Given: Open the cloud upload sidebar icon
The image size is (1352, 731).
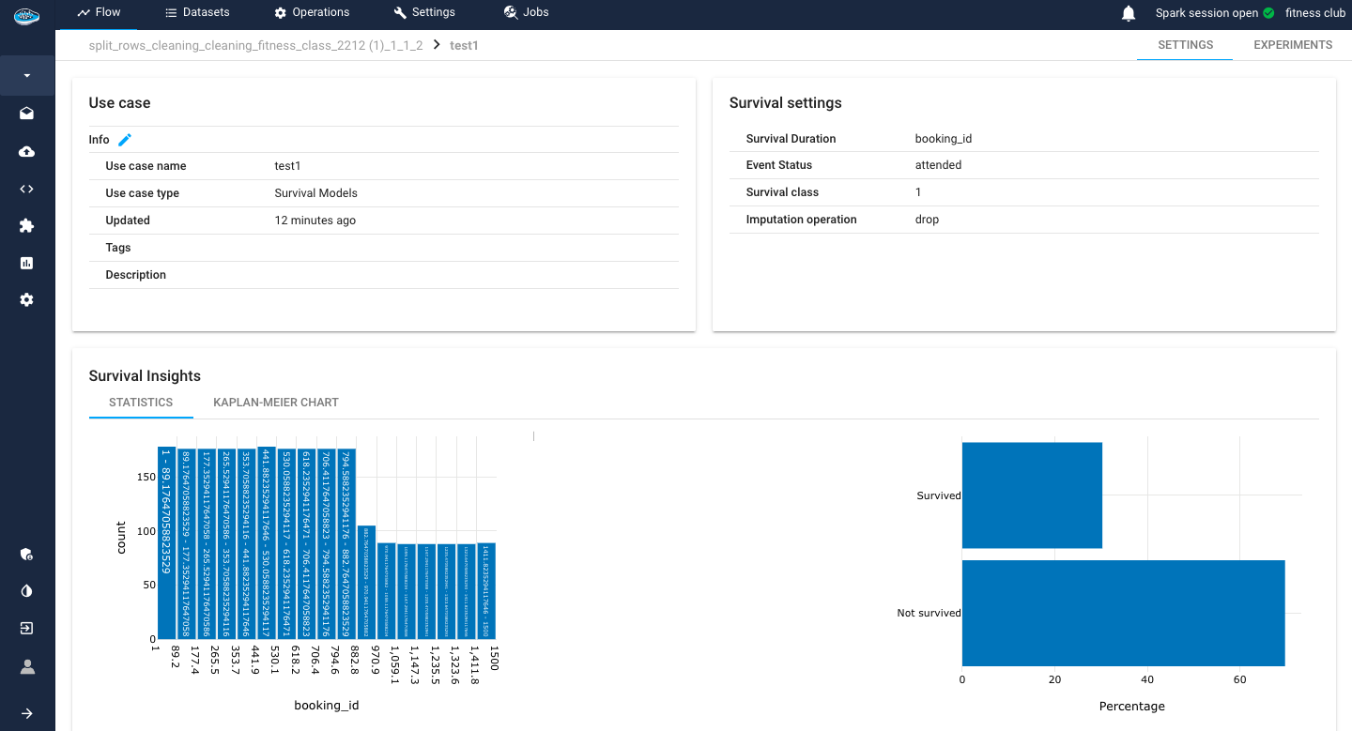Looking at the screenshot, I should pyautogui.click(x=27, y=151).
